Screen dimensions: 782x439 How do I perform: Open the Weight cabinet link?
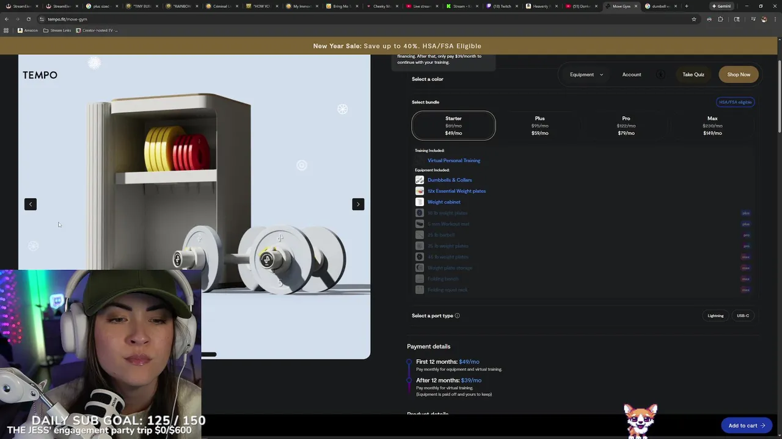444,202
